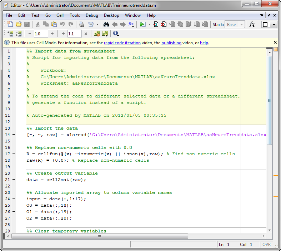Screen dimensions: 281x251
Task: Open the Debug menu
Action: pyautogui.click(x=92, y=15)
